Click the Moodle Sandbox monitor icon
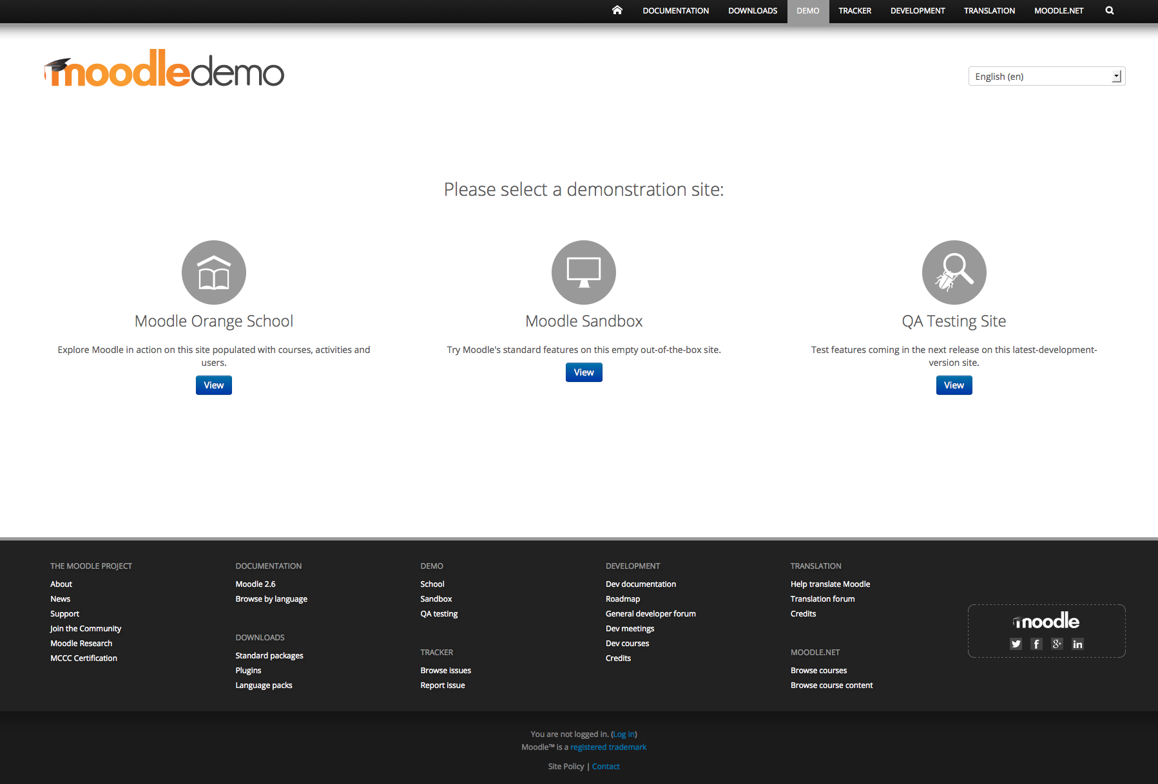The width and height of the screenshot is (1158, 784). [584, 272]
